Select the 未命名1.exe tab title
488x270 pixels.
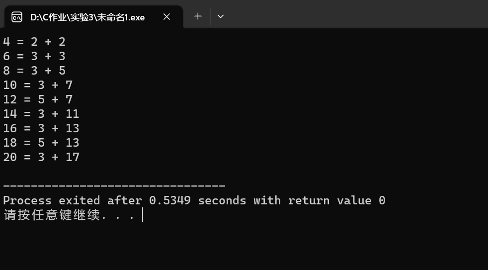pyautogui.click(x=87, y=17)
